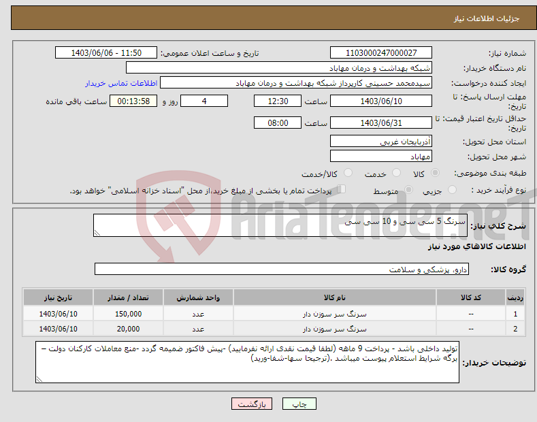
Task: Click quantity cell 20,000
Action: click(128, 329)
